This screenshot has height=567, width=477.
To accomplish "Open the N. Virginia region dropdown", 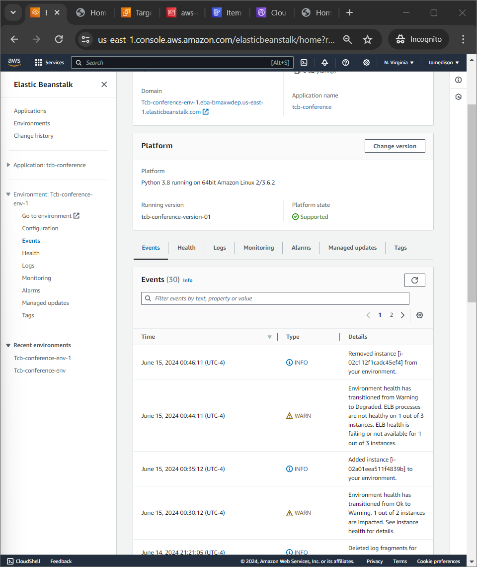I will (398, 63).
